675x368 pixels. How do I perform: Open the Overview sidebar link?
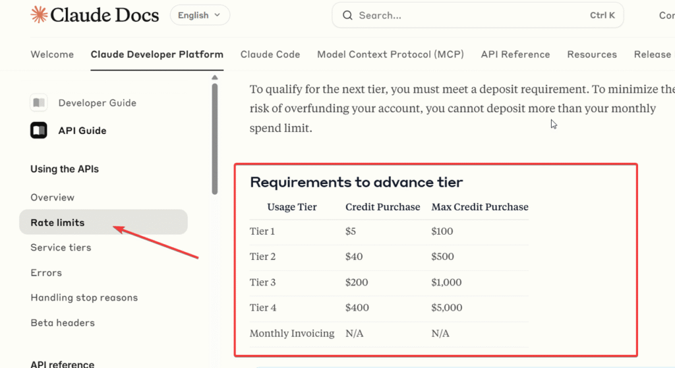53,197
